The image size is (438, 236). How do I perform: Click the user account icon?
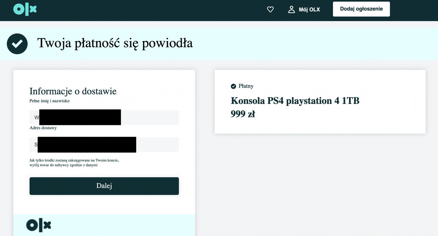pyautogui.click(x=292, y=9)
